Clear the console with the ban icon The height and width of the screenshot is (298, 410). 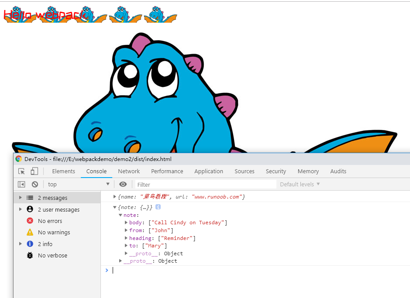(35, 185)
